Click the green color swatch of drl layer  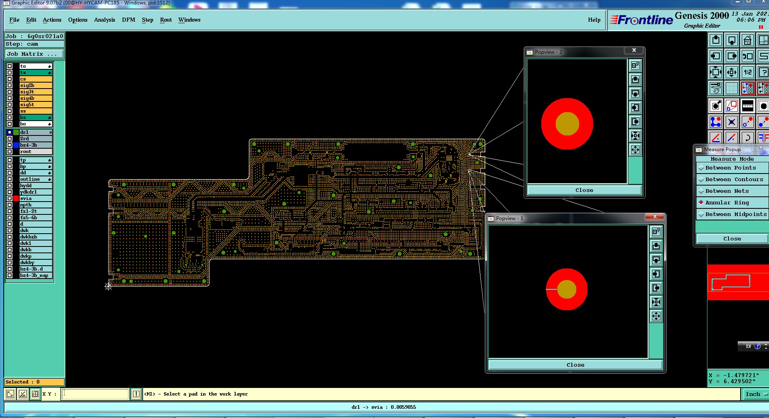[x=16, y=132]
